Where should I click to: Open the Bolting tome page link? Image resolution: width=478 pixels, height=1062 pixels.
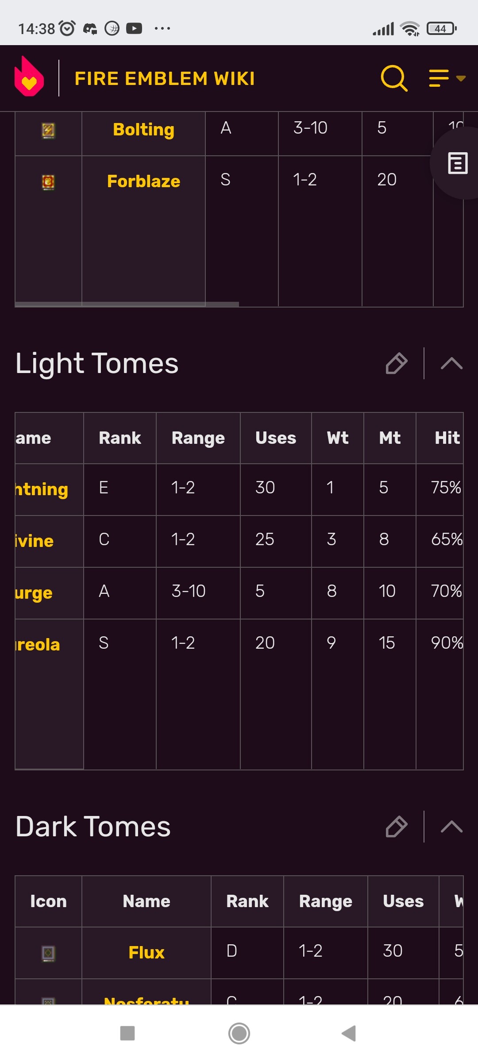pyautogui.click(x=143, y=130)
